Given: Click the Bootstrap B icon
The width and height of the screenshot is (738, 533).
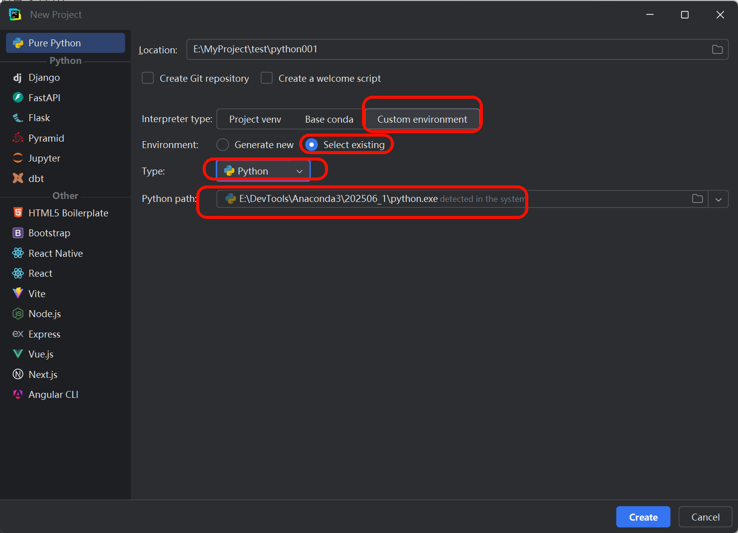Looking at the screenshot, I should click(18, 233).
